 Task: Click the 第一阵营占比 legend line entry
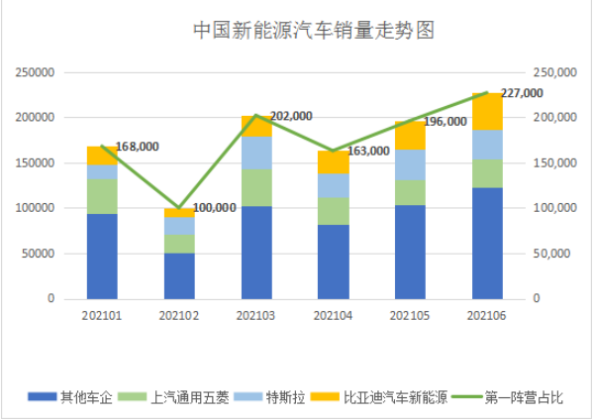click(508, 397)
